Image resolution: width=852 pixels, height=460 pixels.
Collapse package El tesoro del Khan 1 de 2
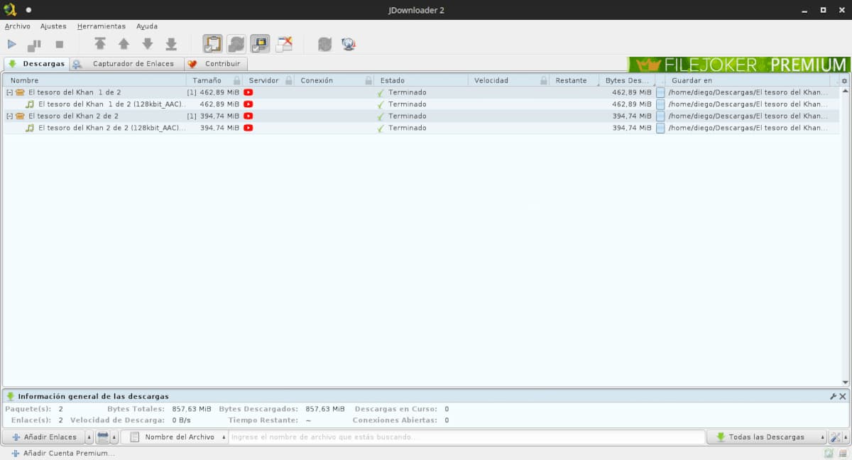click(9, 92)
